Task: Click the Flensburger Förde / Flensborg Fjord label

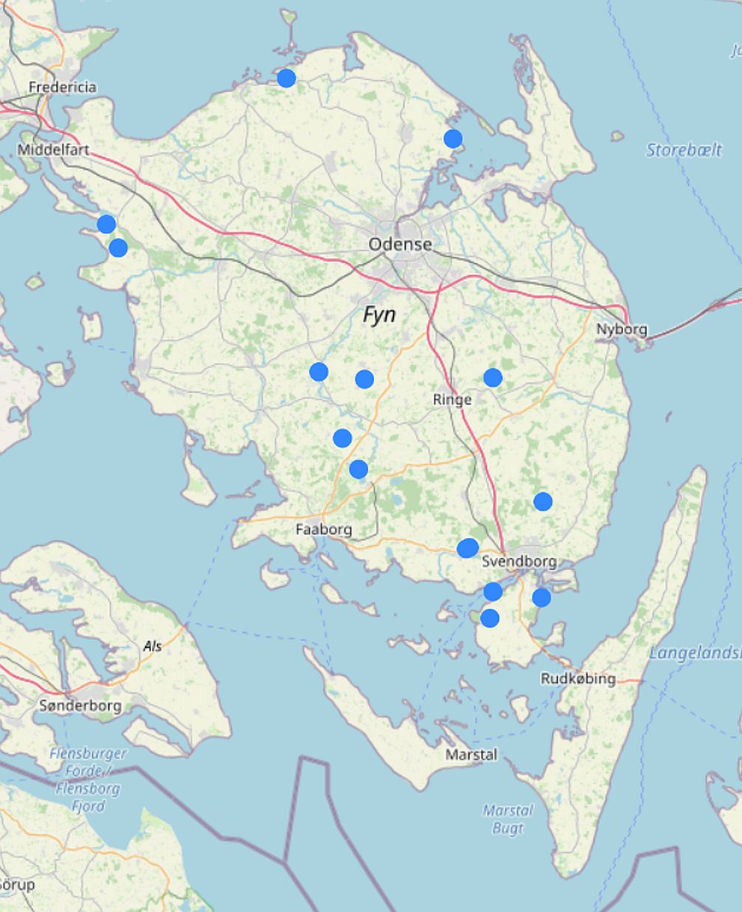Action: pos(88,779)
